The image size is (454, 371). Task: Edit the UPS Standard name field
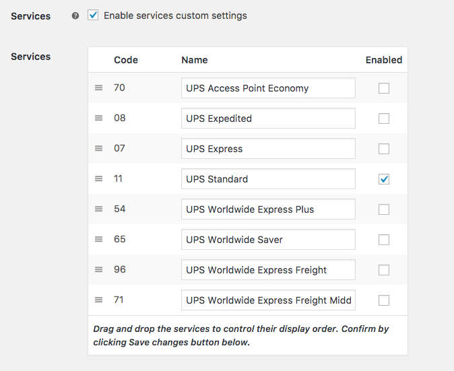coord(268,179)
